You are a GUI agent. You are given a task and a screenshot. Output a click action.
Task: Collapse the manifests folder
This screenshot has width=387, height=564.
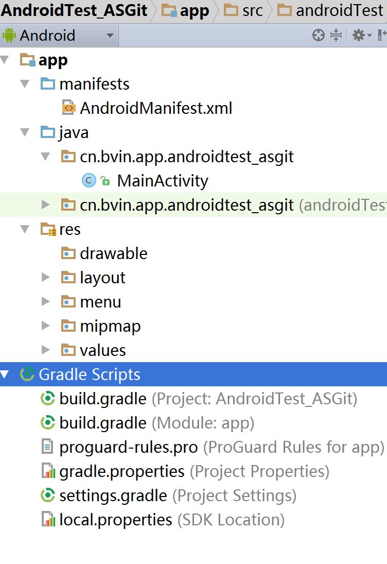[25, 84]
